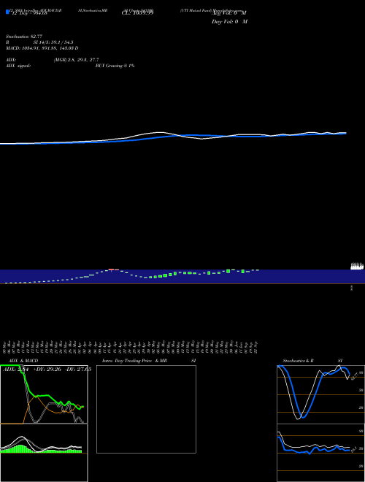
Task: Click the blue 12 Day SMA legend square
Action: pos(7,12)
